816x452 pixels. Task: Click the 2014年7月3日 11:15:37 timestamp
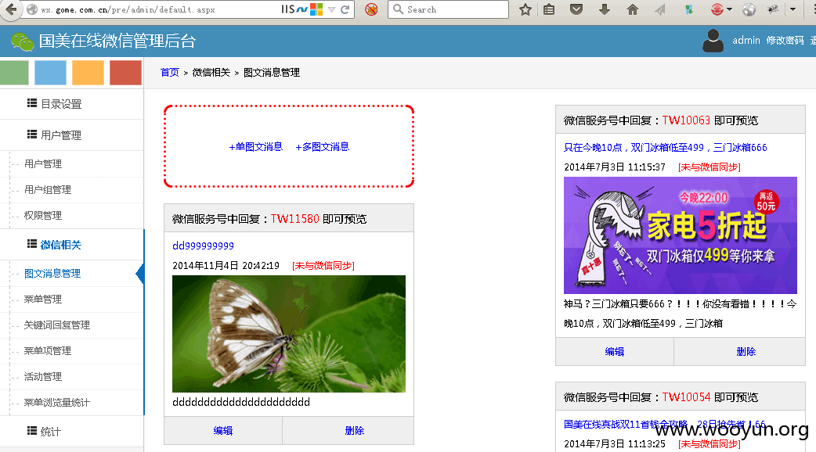pos(615,167)
